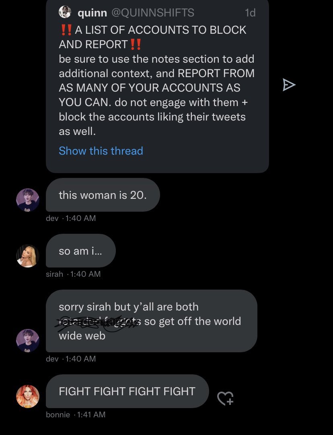
Task: Select the "FIGHT FIGHT FIGHT FIGHT" message bubble
Action: (127, 391)
